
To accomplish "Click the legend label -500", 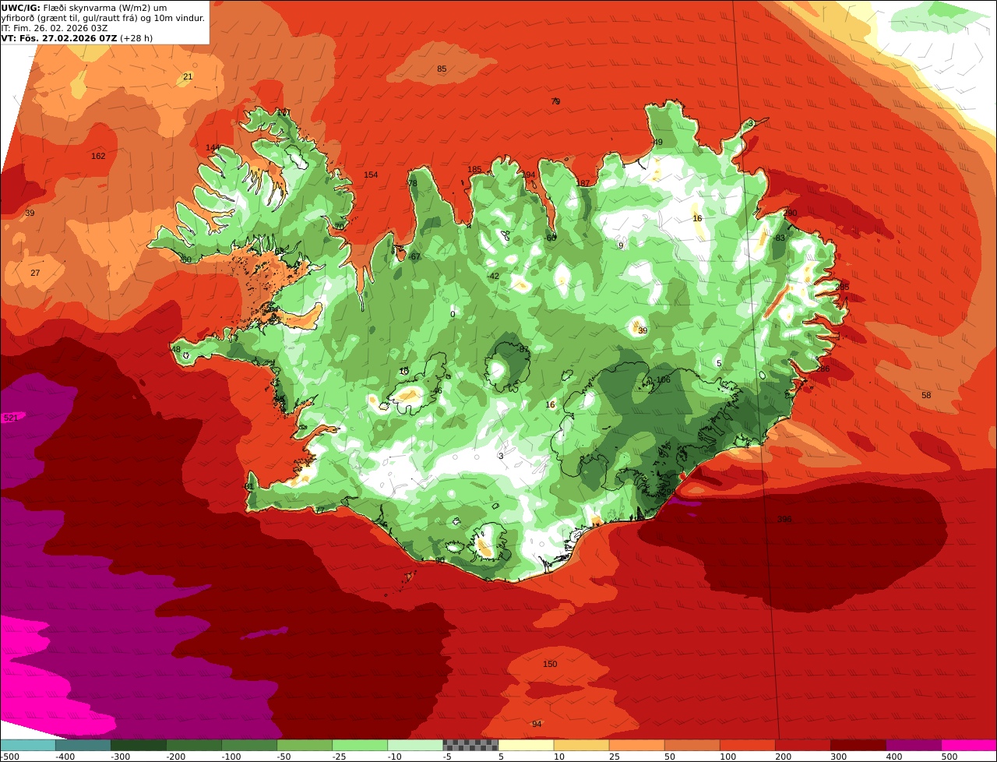I will [9, 757].
